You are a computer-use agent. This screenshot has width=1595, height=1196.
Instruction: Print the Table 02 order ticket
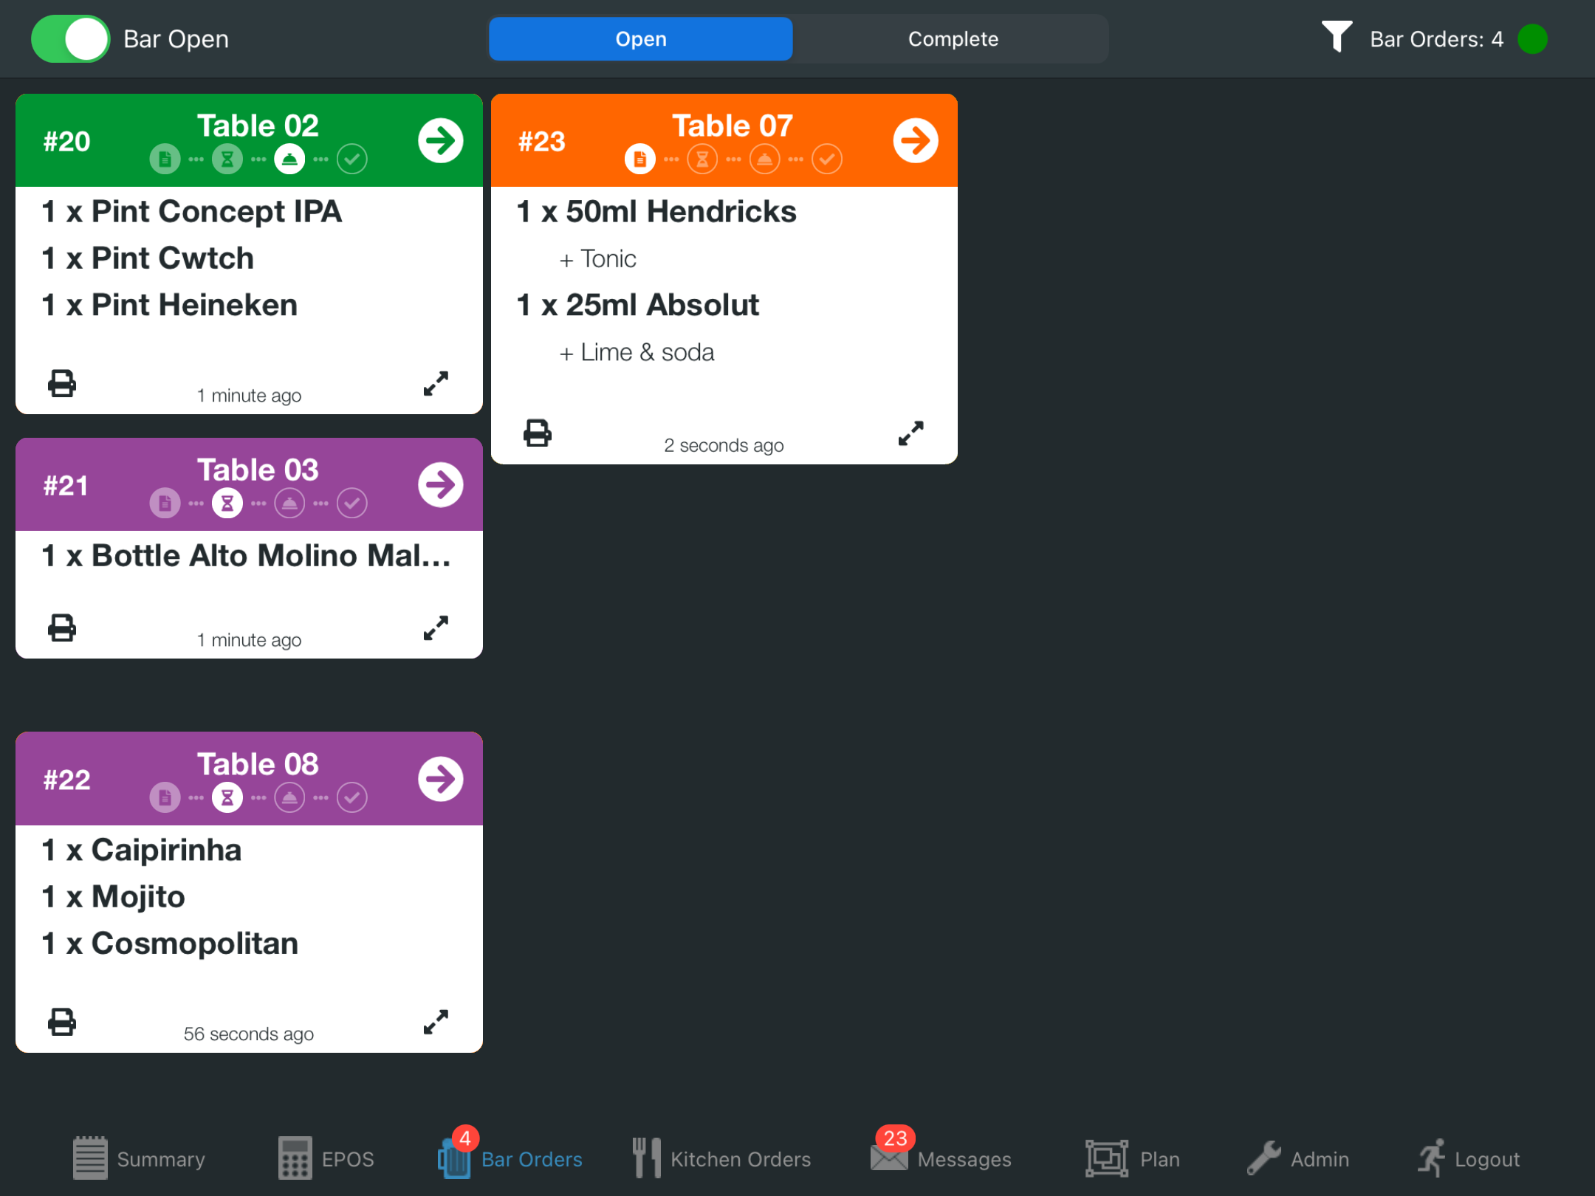(62, 384)
